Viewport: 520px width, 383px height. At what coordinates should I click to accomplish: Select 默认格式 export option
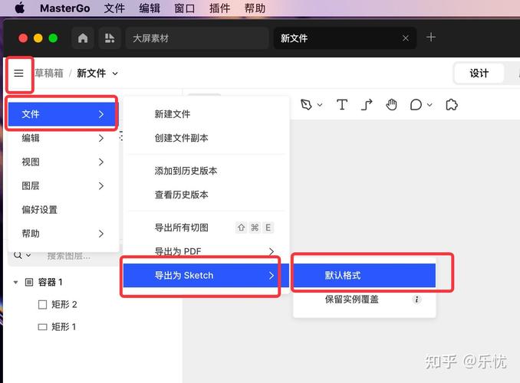[364, 275]
